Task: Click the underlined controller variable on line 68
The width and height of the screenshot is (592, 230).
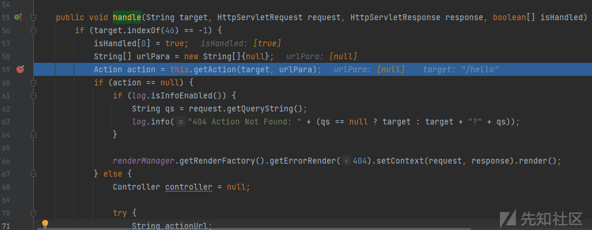Action: tap(188, 187)
